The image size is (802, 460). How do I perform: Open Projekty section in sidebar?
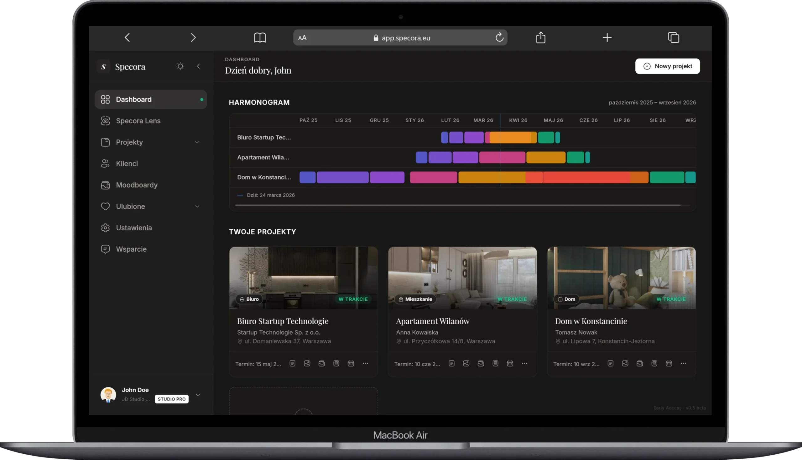151,142
